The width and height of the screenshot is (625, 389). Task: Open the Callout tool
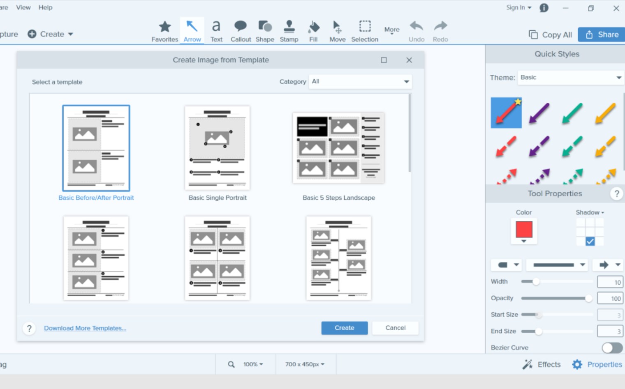click(241, 30)
